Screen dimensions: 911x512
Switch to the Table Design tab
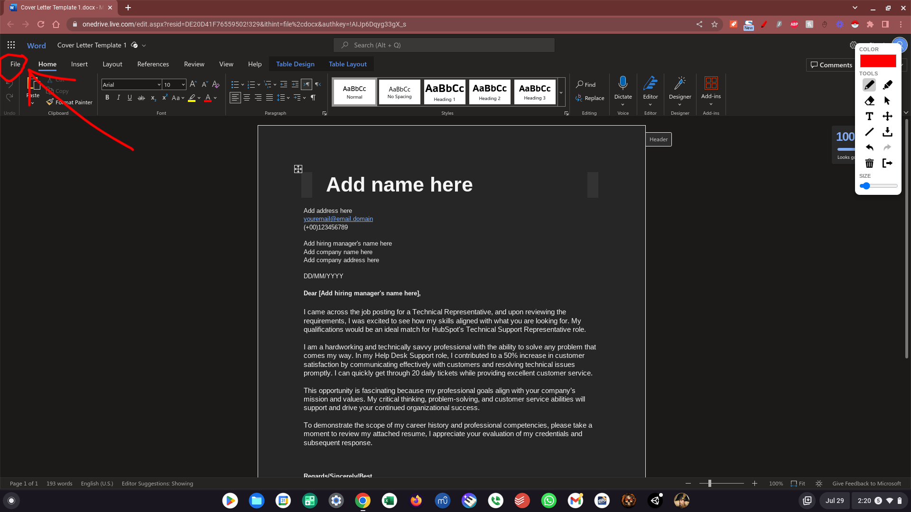click(x=295, y=64)
